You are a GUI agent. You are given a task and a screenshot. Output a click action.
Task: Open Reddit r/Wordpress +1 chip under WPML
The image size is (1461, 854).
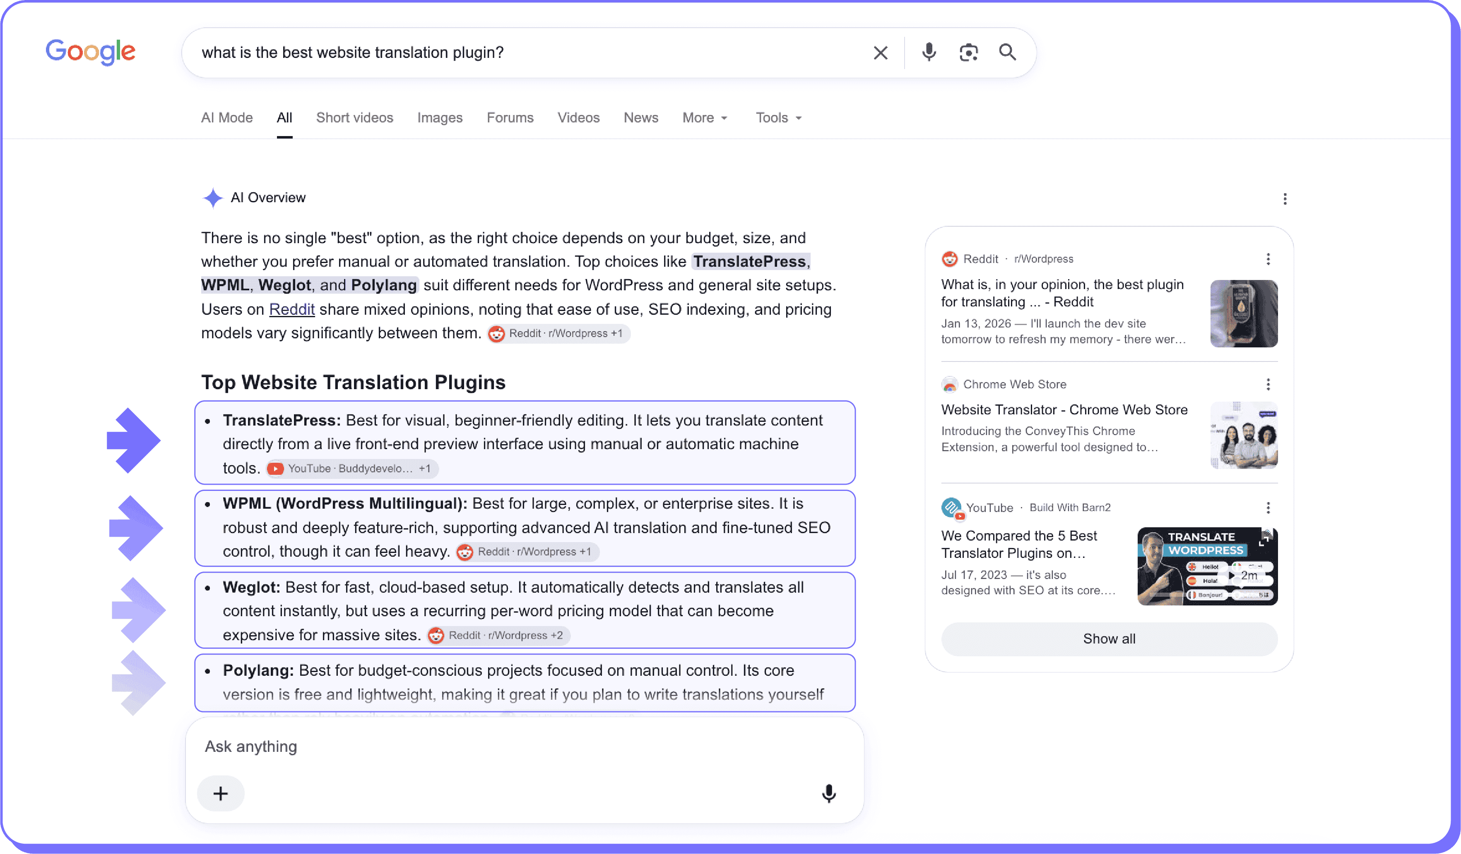527,552
